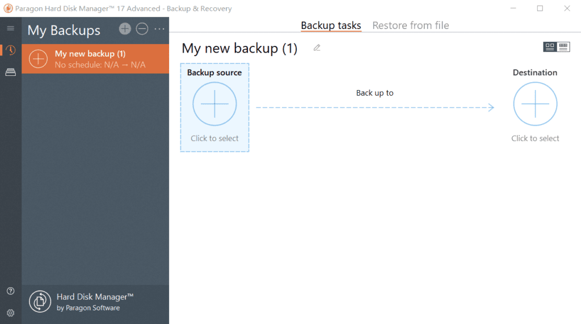
Task: Rename backup using the pencil icon
Action: tap(317, 48)
